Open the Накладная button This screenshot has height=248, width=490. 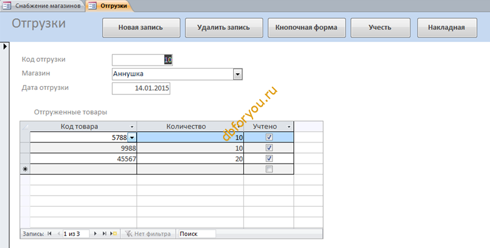(447, 27)
